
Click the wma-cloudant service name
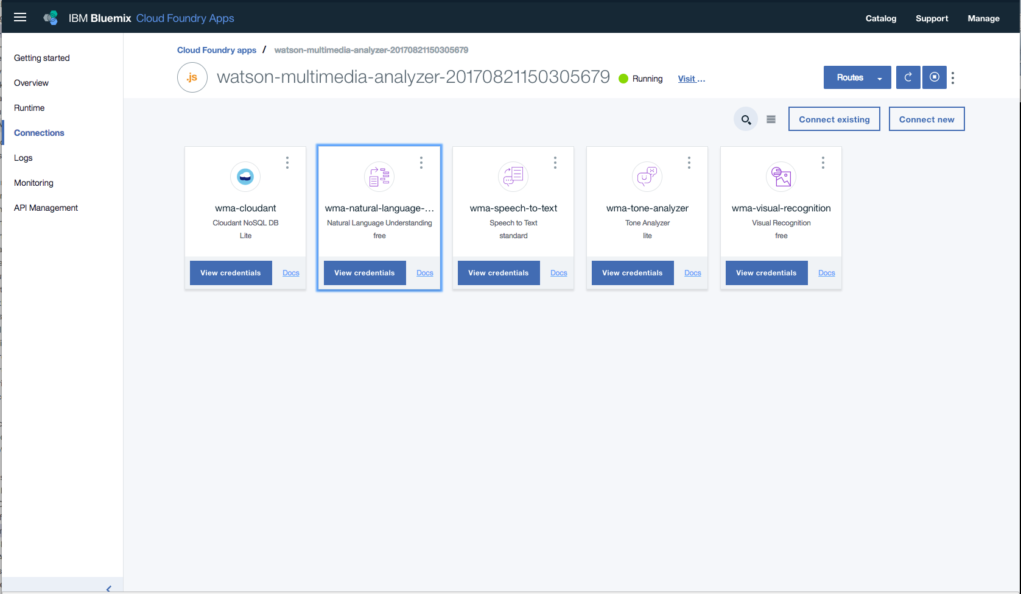[x=245, y=208]
